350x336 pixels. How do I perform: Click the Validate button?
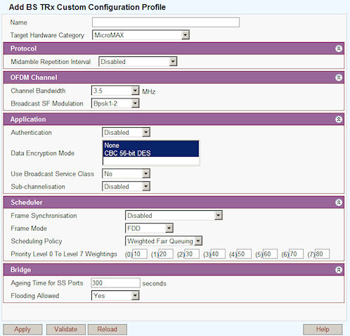(66, 329)
